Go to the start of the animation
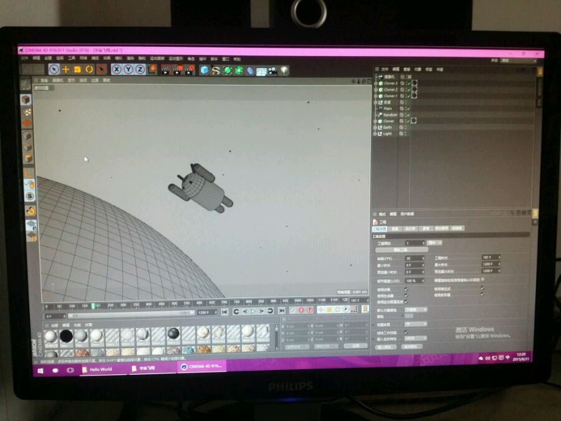 coord(224,312)
